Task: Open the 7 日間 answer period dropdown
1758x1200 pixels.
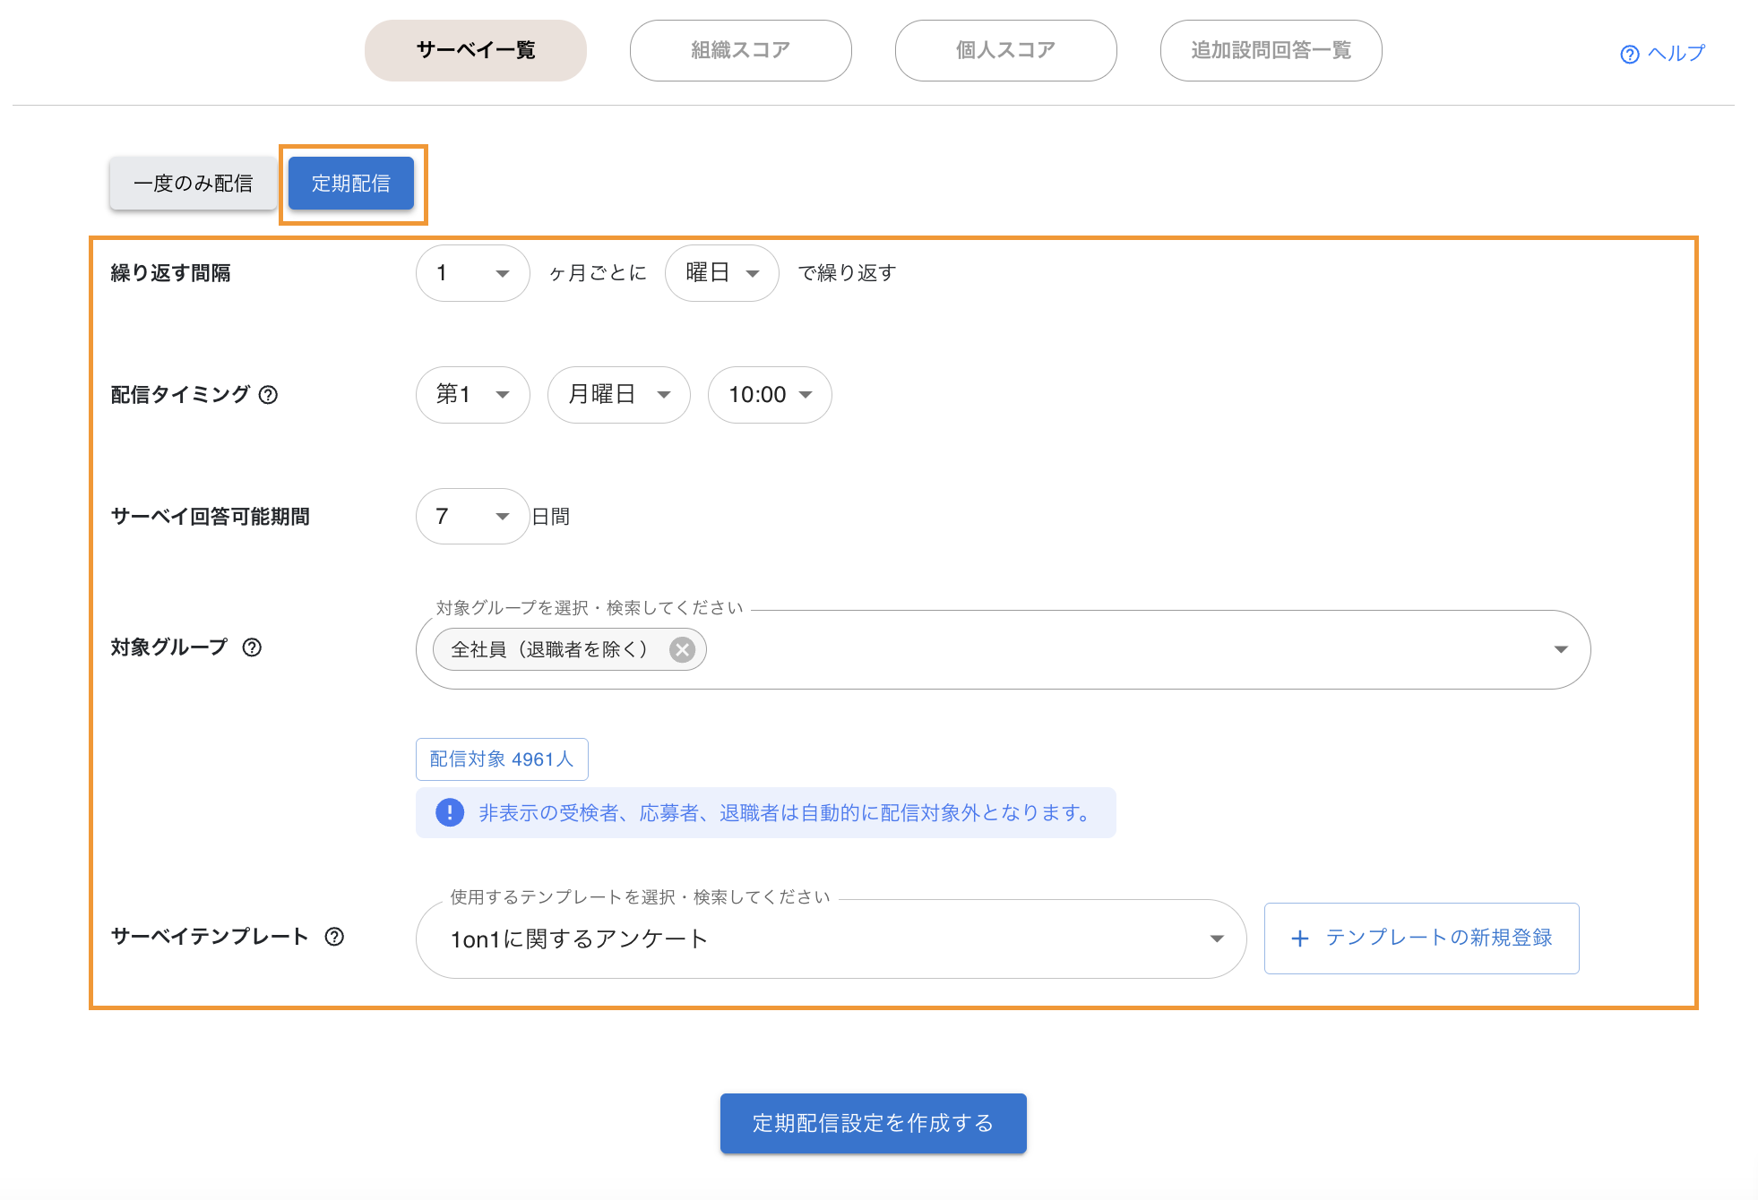Action: coord(472,517)
